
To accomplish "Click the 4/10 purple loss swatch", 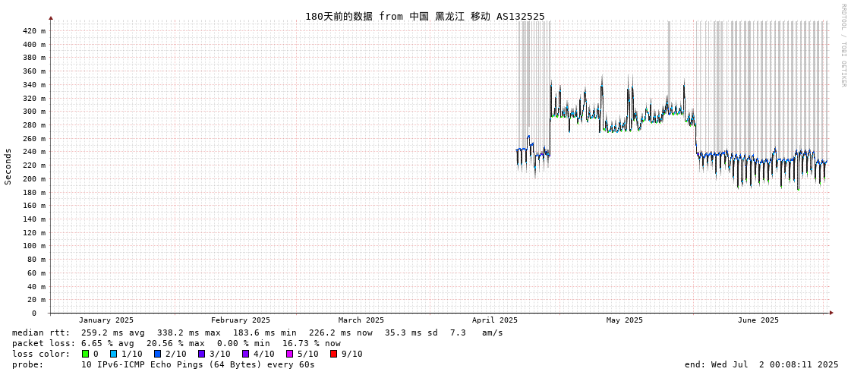I will (x=246, y=354).
